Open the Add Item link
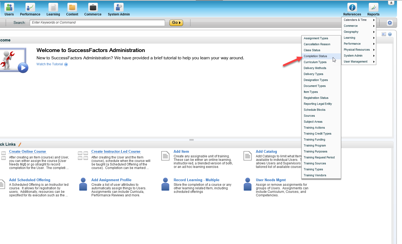 pos(181,152)
